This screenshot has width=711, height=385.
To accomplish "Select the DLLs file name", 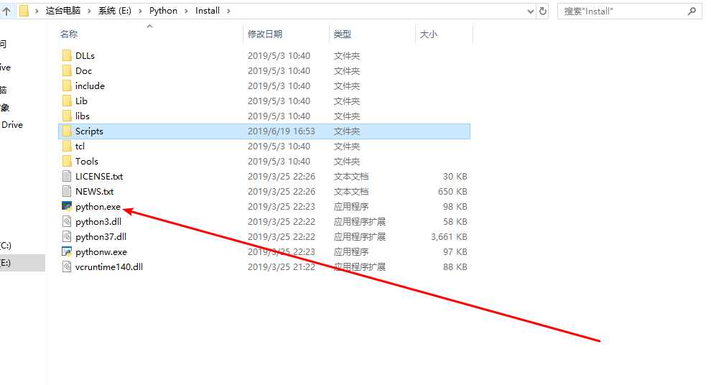I will tap(85, 56).
